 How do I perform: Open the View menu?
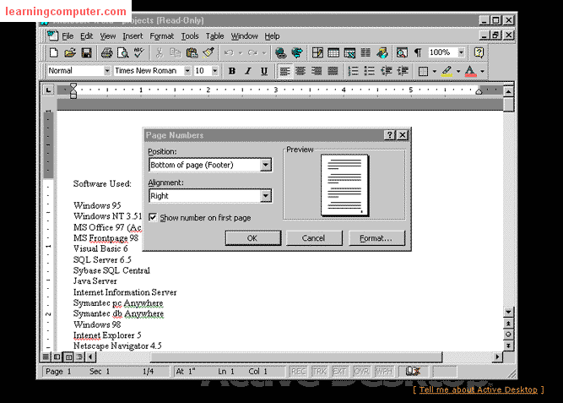click(108, 36)
